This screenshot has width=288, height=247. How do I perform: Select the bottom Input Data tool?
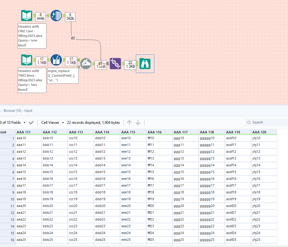27,60
